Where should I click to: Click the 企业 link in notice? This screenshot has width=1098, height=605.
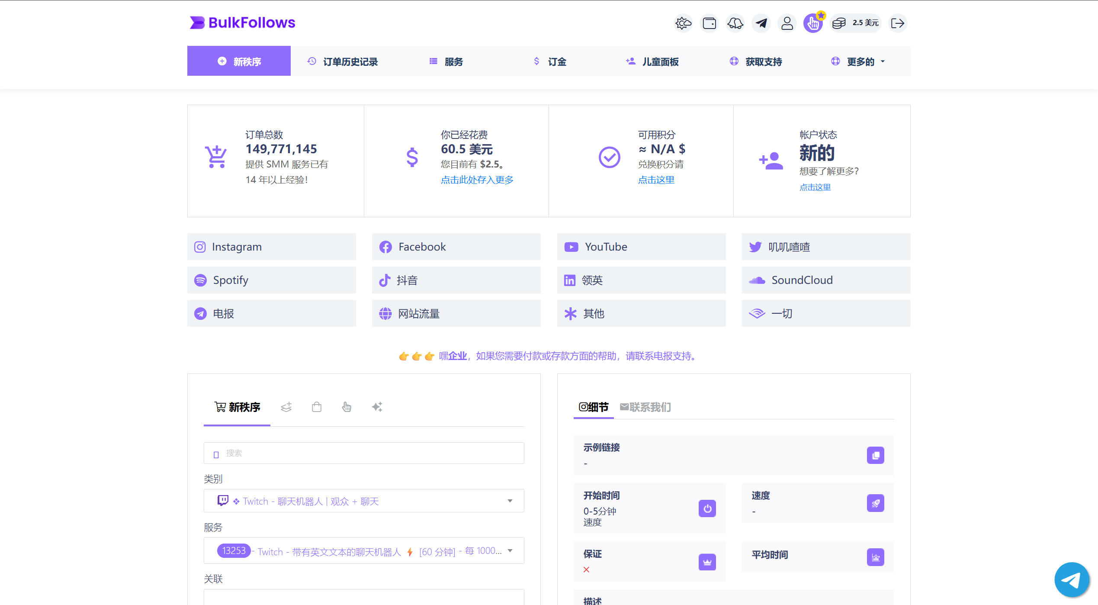pos(458,356)
